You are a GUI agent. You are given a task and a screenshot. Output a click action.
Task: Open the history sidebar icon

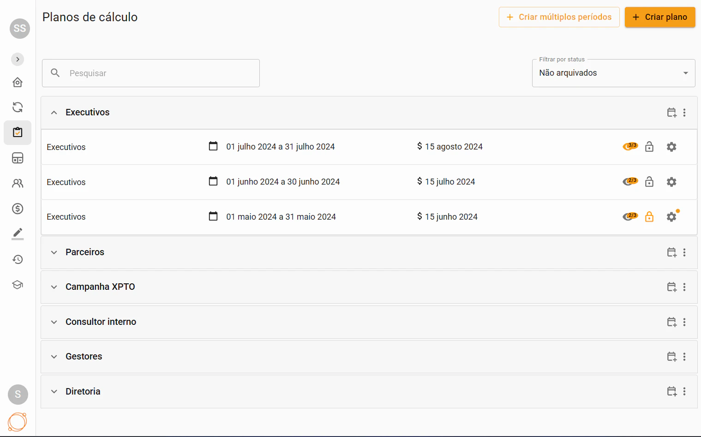point(18,259)
